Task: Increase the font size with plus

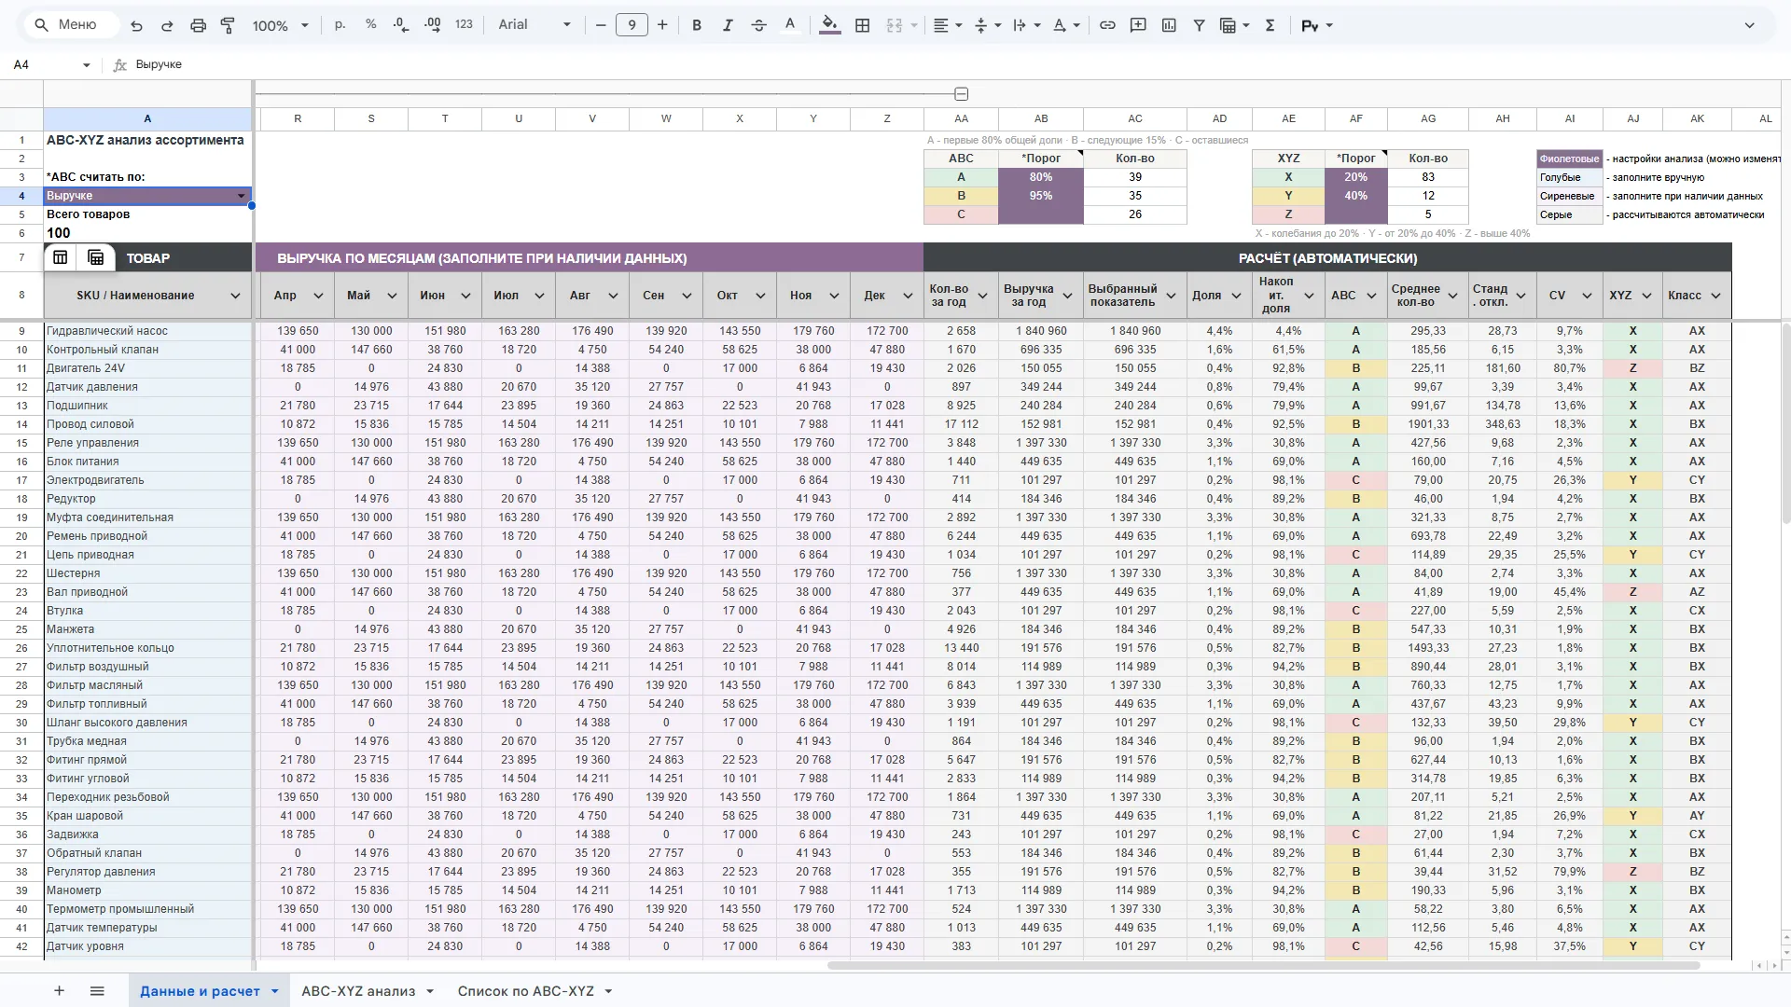Action: point(662,25)
